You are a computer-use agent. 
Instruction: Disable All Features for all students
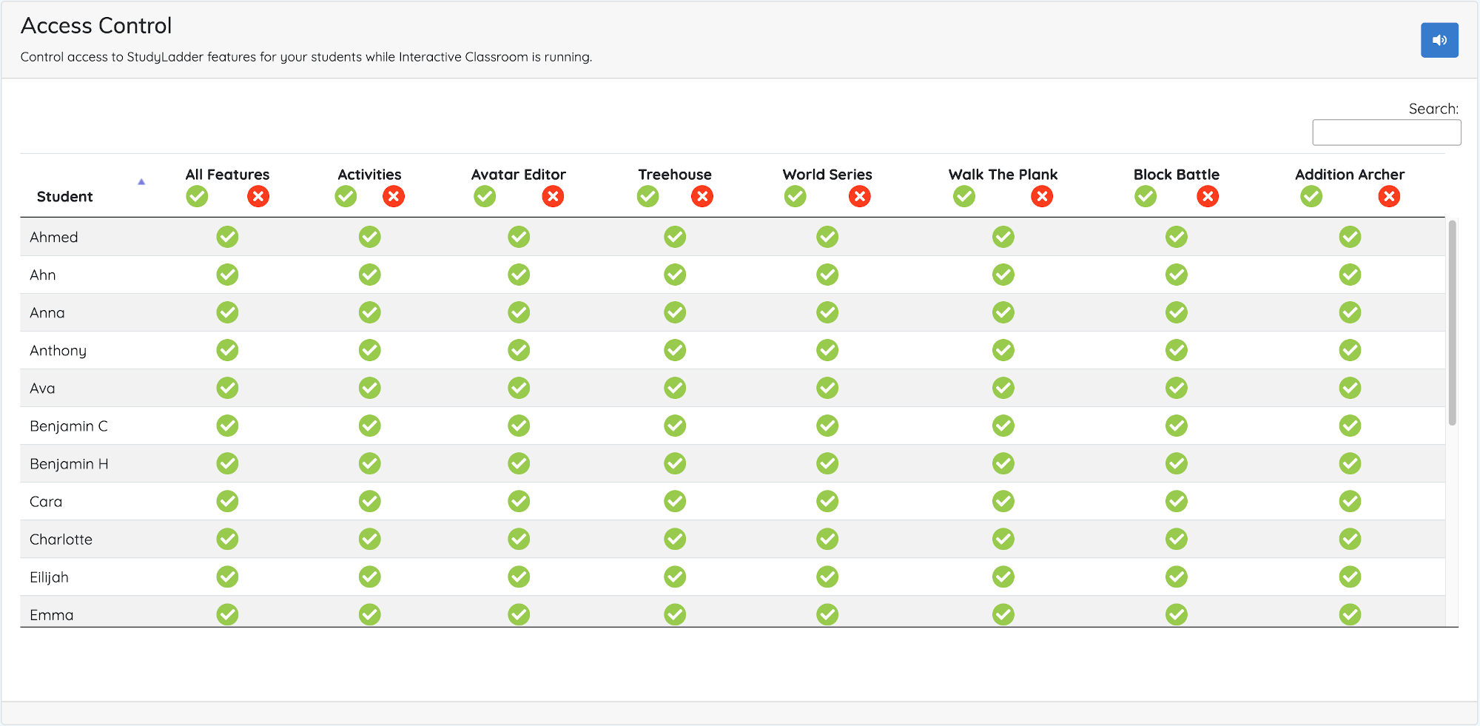tap(258, 196)
